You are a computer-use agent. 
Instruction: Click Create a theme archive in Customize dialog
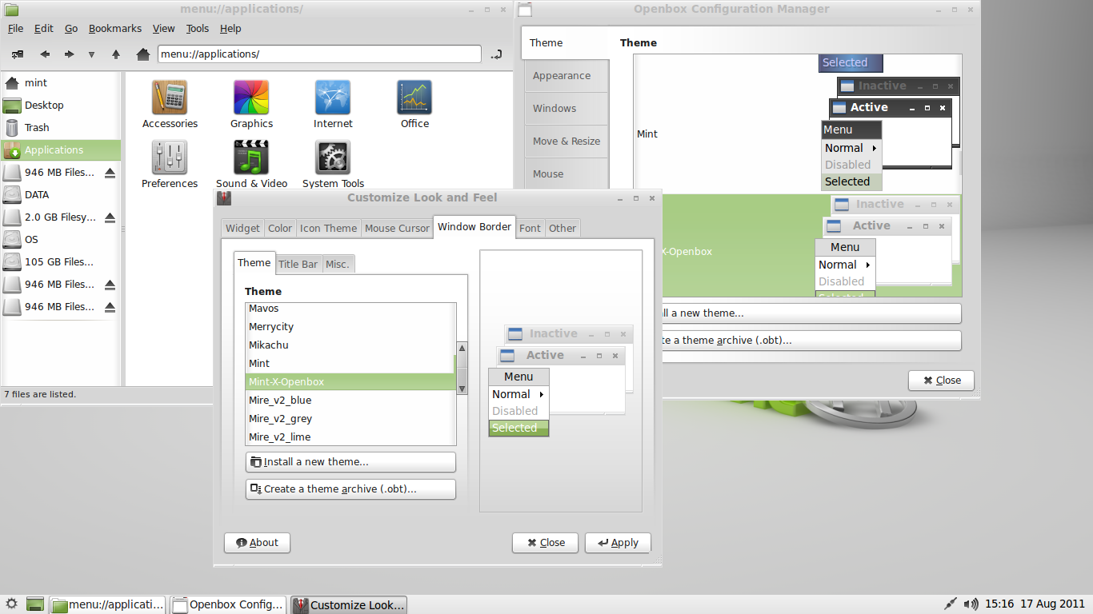350,488
